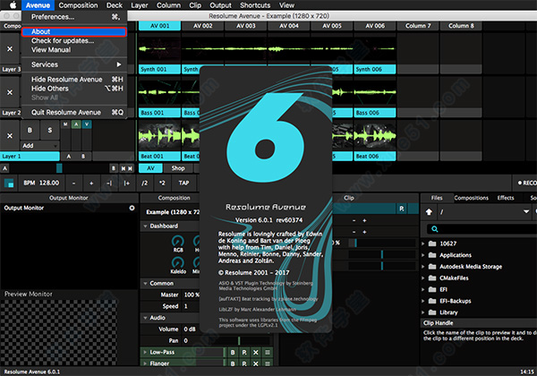Select the Beat 001 clip thumbnail

tap(159, 136)
